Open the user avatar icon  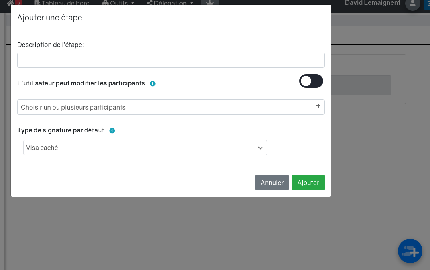[x=412, y=4]
